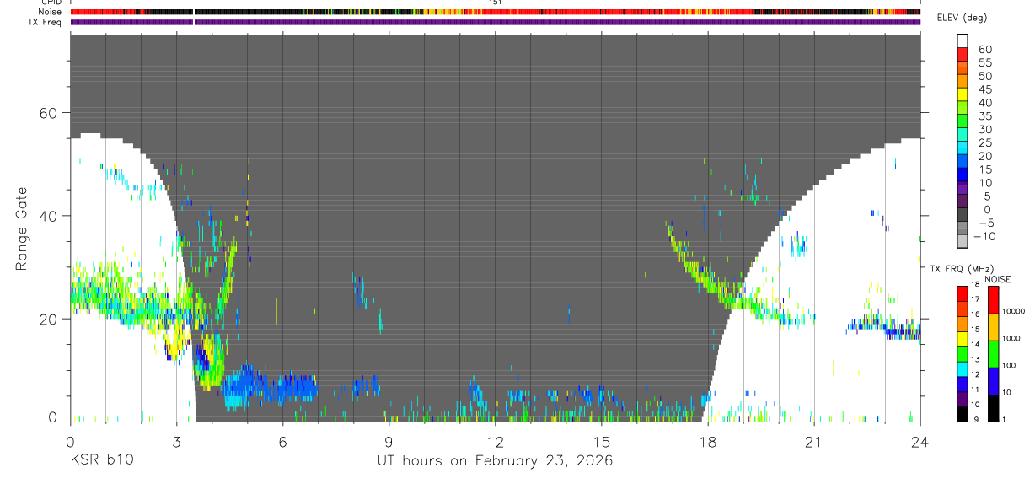Click the 'UT hours on February 23, 2026' title
This screenshot has width=1035, height=478.
click(x=494, y=461)
